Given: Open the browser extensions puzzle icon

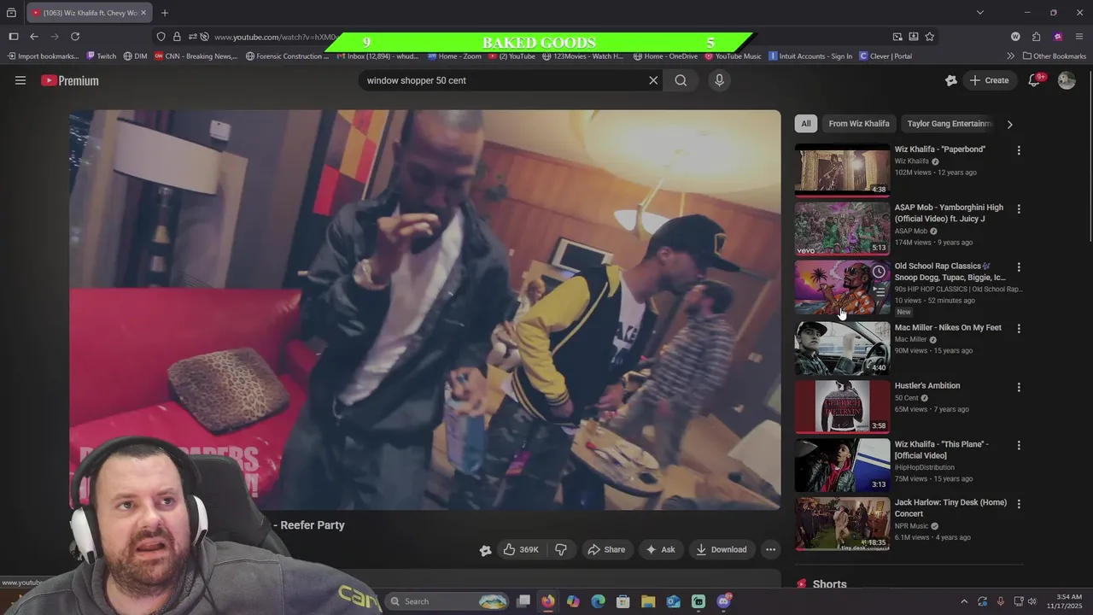Looking at the screenshot, I should point(1037,37).
